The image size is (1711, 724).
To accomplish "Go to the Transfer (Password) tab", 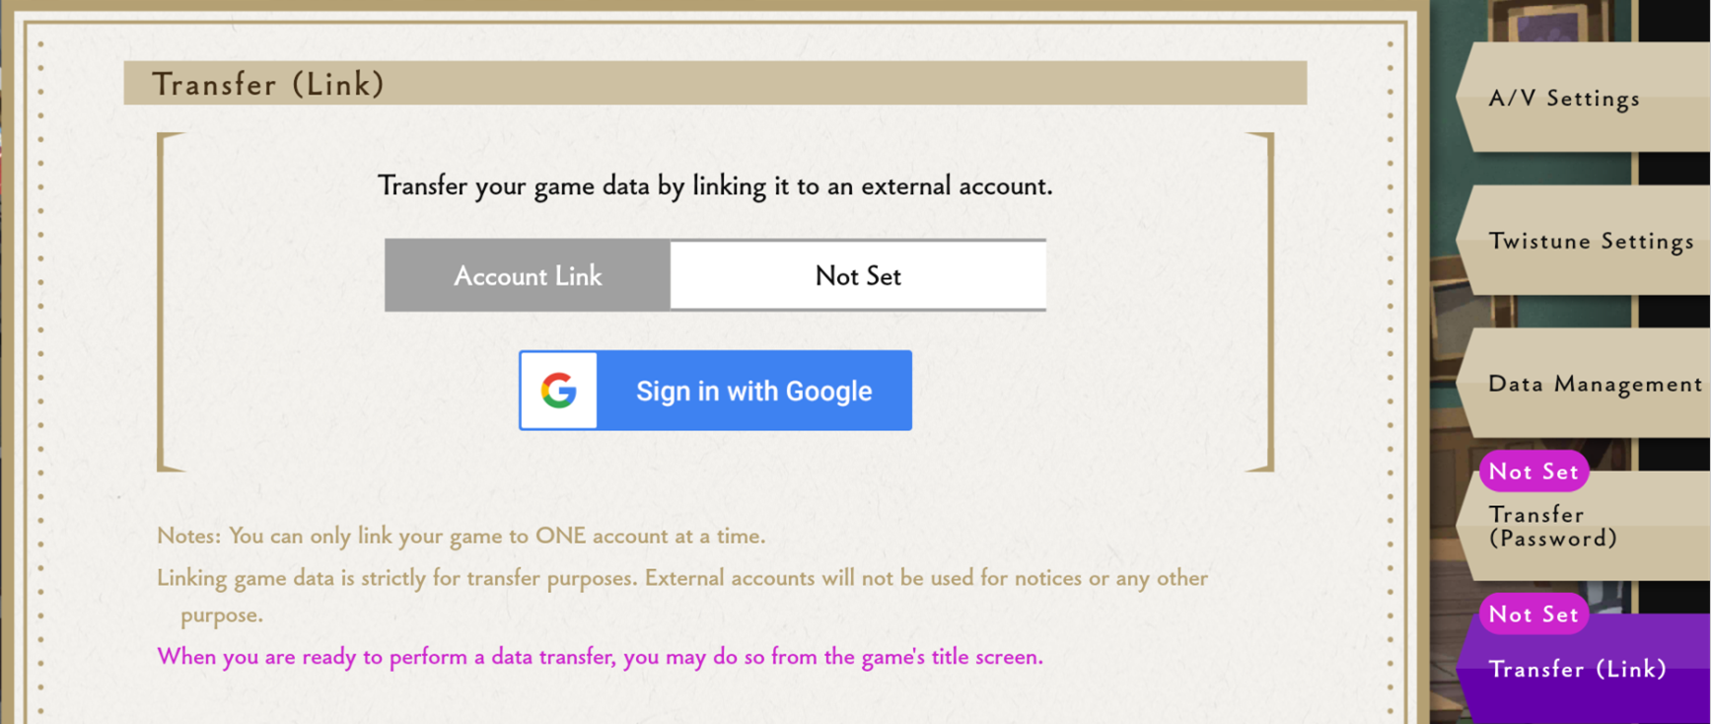I will [x=1584, y=526].
